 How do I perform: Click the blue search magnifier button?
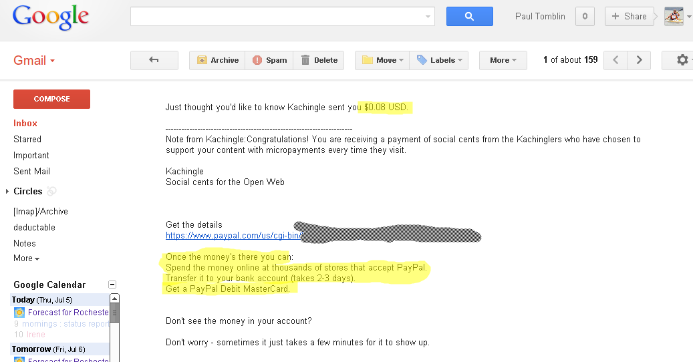(469, 16)
